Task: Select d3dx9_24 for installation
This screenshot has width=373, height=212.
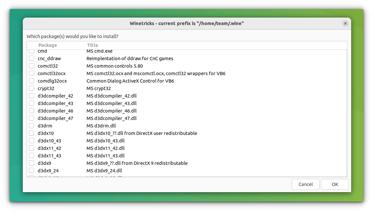Action: (x=32, y=170)
